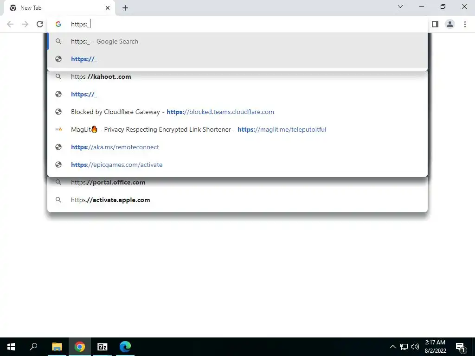Click the magnifier icon beside portal.office.com
The image size is (475, 356).
(58, 182)
